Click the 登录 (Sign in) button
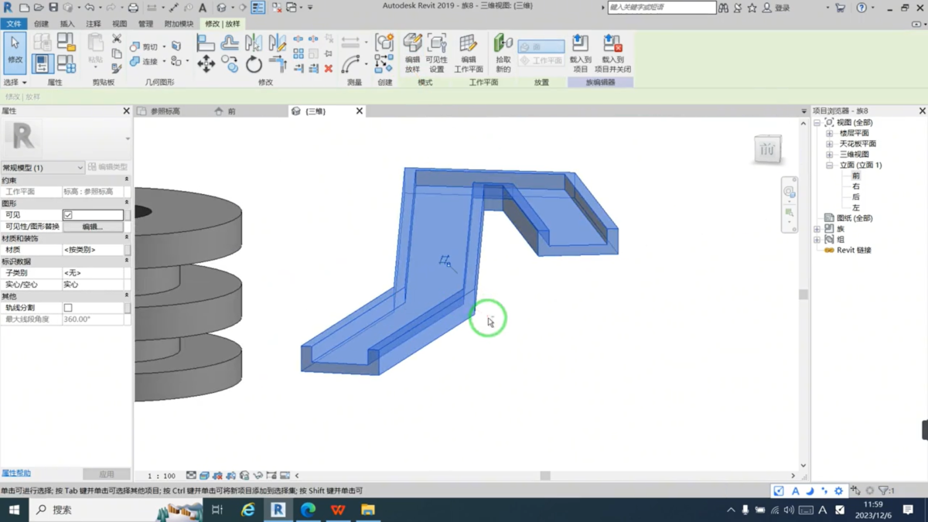928x522 pixels. tap(776, 8)
